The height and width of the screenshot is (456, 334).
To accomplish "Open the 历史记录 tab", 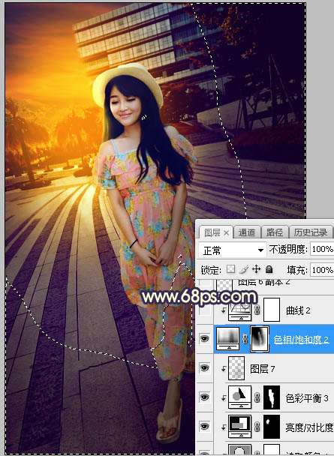I will click(x=310, y=232).
